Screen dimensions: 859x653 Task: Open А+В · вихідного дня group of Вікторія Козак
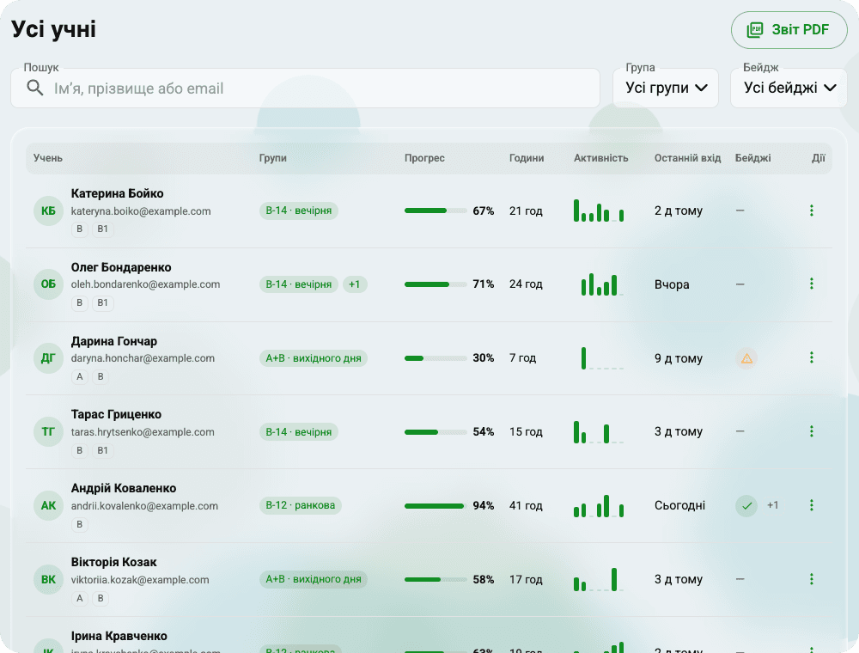pos(314,579)
